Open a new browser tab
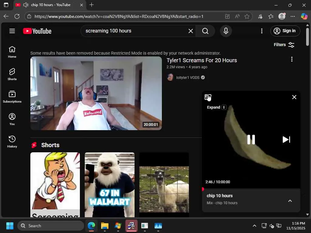This screenshot has height=233, width=311. tap(91, 5)
